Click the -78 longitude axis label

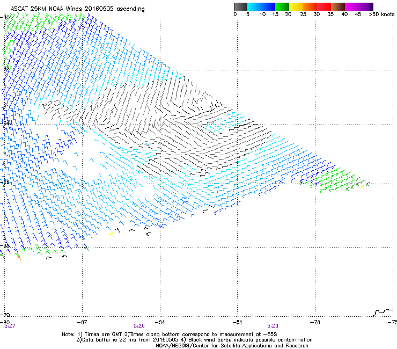(x=315, y=322)
